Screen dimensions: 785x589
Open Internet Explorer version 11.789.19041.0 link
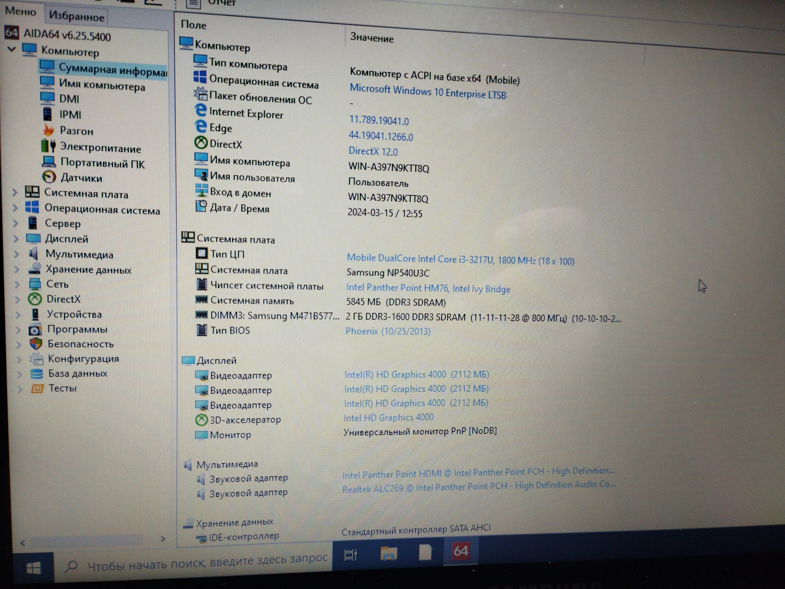379,120
